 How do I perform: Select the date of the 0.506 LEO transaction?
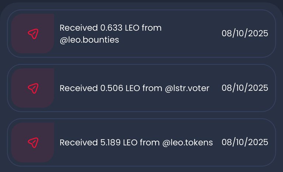pyautogui.click(x=245, y=88)
